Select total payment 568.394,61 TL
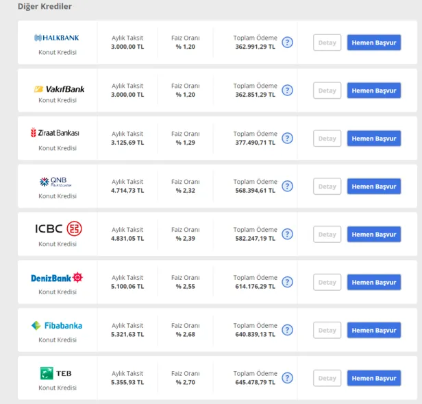 [255, 191]
